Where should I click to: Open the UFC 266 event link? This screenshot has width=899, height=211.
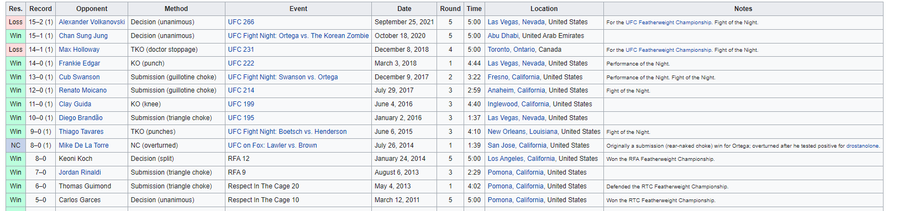[241, 22]
